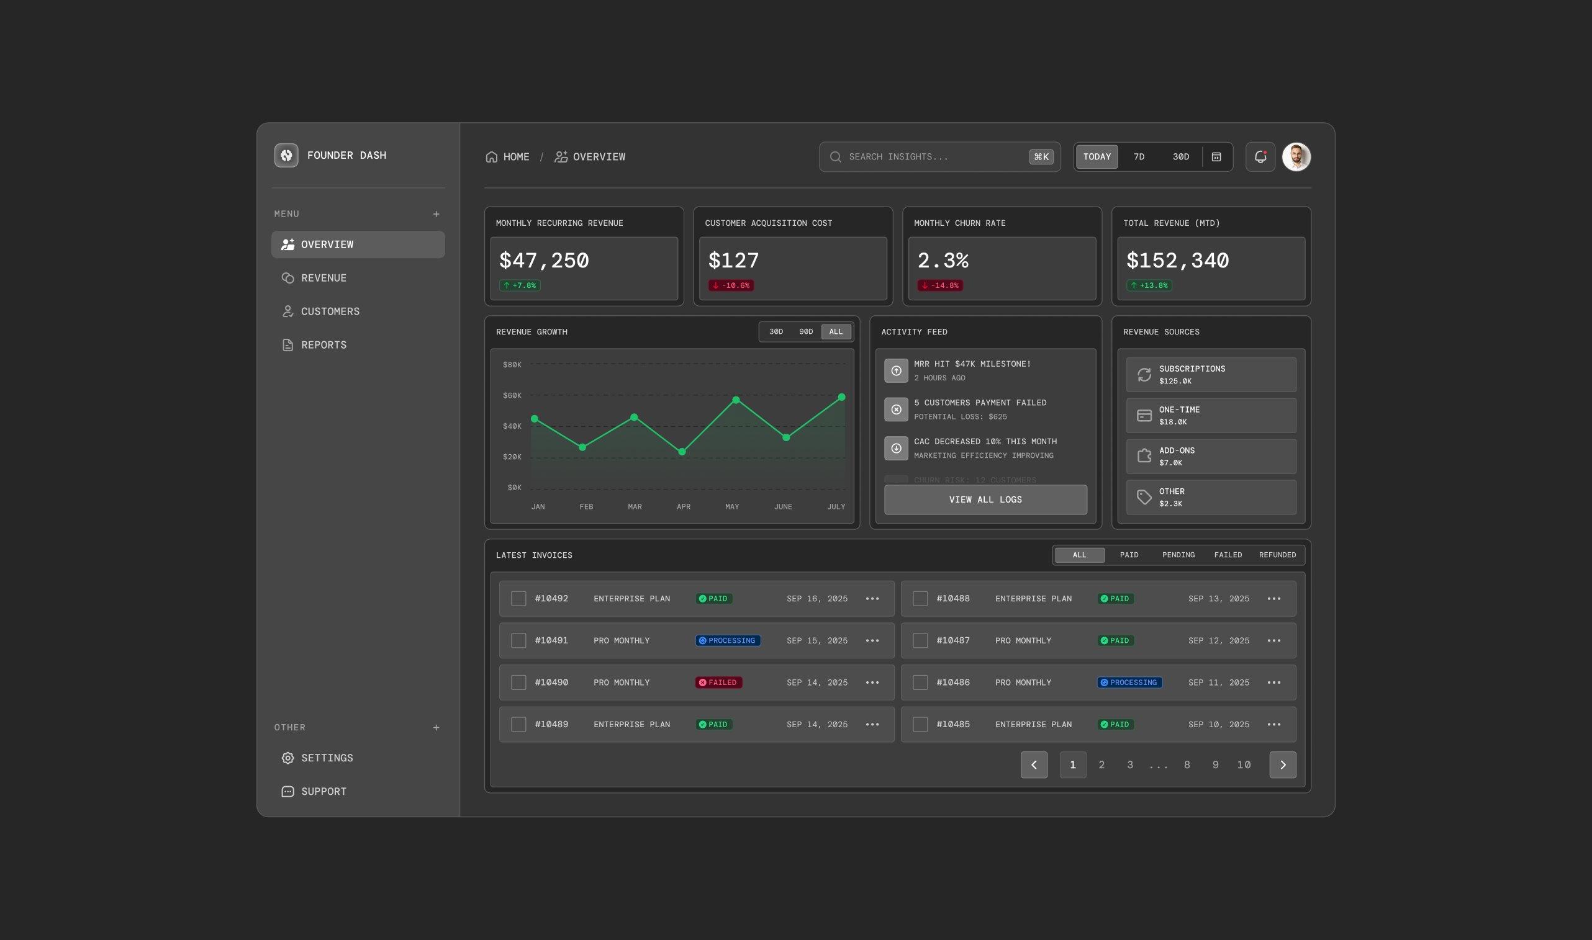Check the checkbox for invoice #10492
The height and width of the screenshot is (940, 1592).
coord(518,598)
